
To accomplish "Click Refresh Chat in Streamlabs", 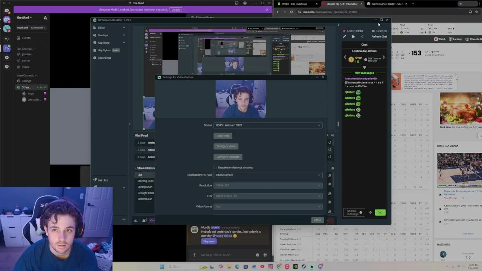I will pyautogui.click(x=379, y=37).
